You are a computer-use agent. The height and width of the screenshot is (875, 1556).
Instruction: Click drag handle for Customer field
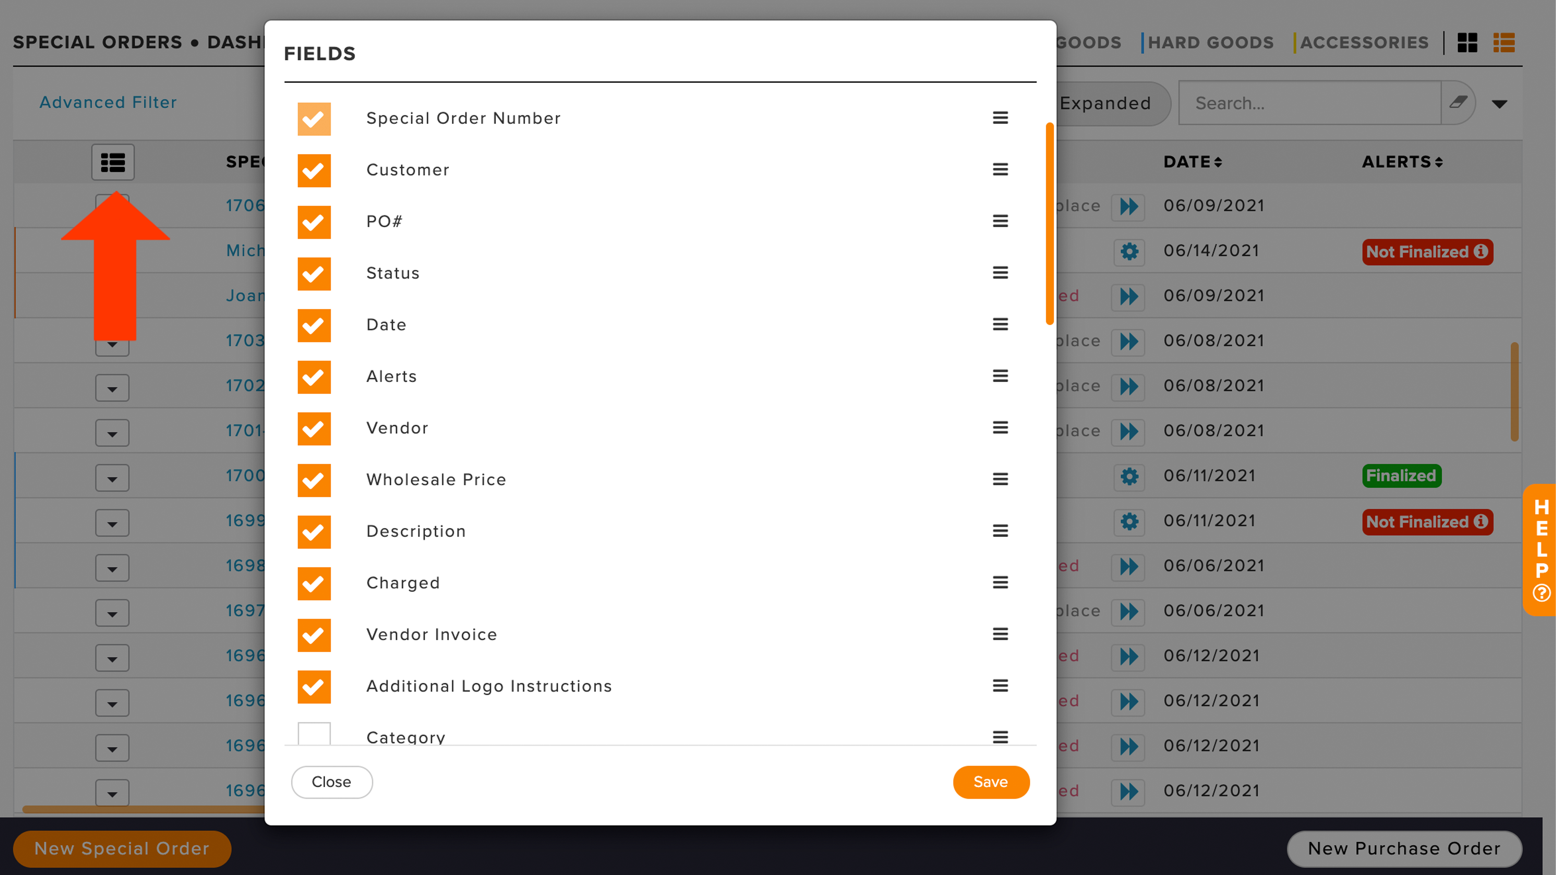[1000, 170]
